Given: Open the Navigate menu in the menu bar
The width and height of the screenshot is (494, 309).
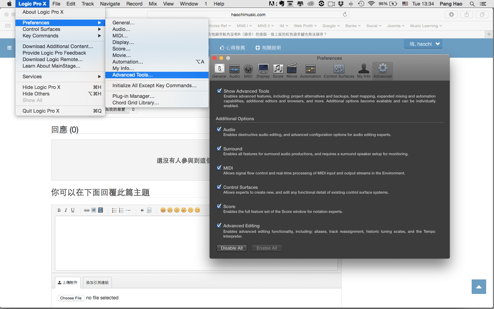Looking at the screenshot, I should tap(110, 4).
